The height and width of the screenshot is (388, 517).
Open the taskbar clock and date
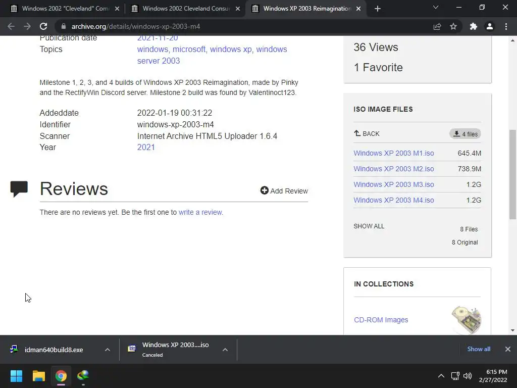pos(493,376)
